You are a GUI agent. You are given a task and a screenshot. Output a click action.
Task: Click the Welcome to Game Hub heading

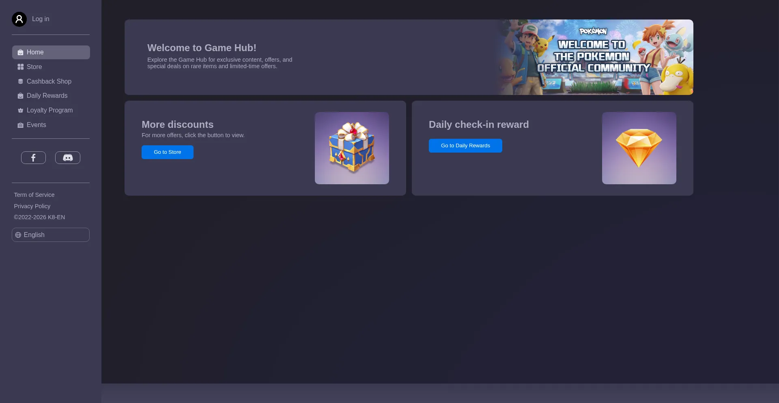coord(202,48)
